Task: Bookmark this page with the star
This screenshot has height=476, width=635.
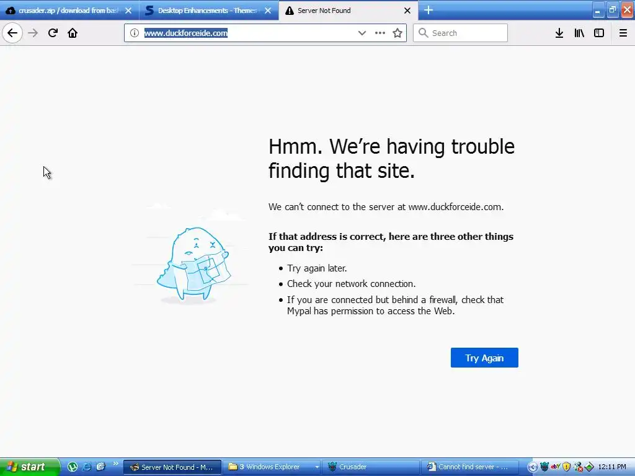Action: point(397,33)
